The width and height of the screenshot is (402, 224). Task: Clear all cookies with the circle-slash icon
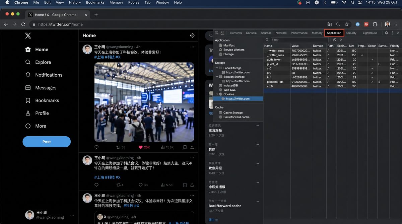tap(335, 40)
